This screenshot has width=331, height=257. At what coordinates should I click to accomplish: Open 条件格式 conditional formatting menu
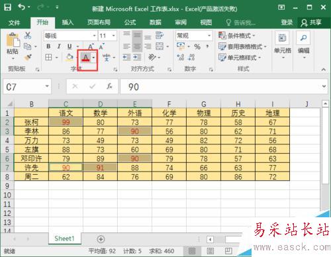pos(236,36)
